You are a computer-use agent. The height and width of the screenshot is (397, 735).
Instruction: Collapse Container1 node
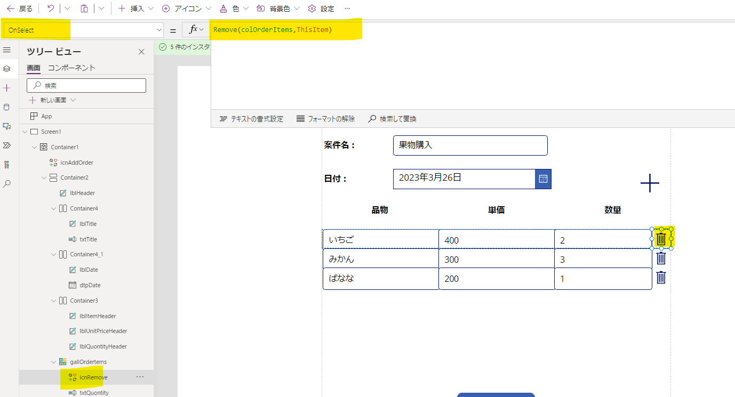[x=34, y=147]
